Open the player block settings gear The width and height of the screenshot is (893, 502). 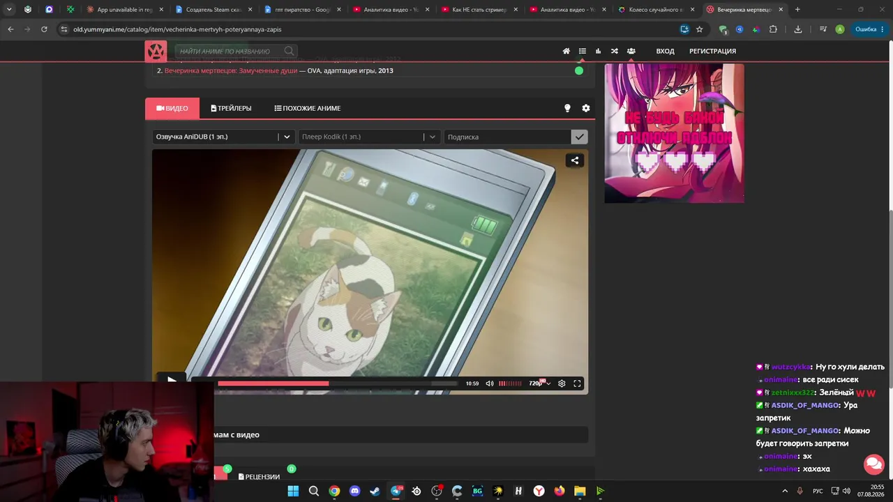tap(586, 108)
